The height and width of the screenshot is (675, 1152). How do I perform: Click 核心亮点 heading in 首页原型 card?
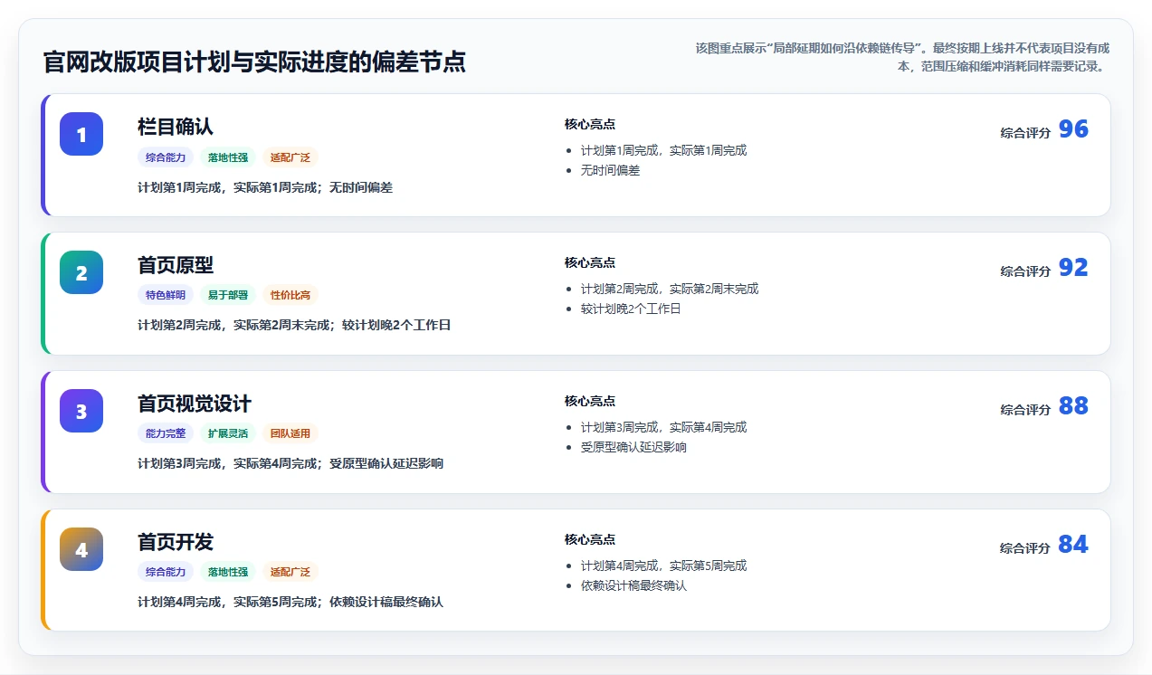(590, 263)
